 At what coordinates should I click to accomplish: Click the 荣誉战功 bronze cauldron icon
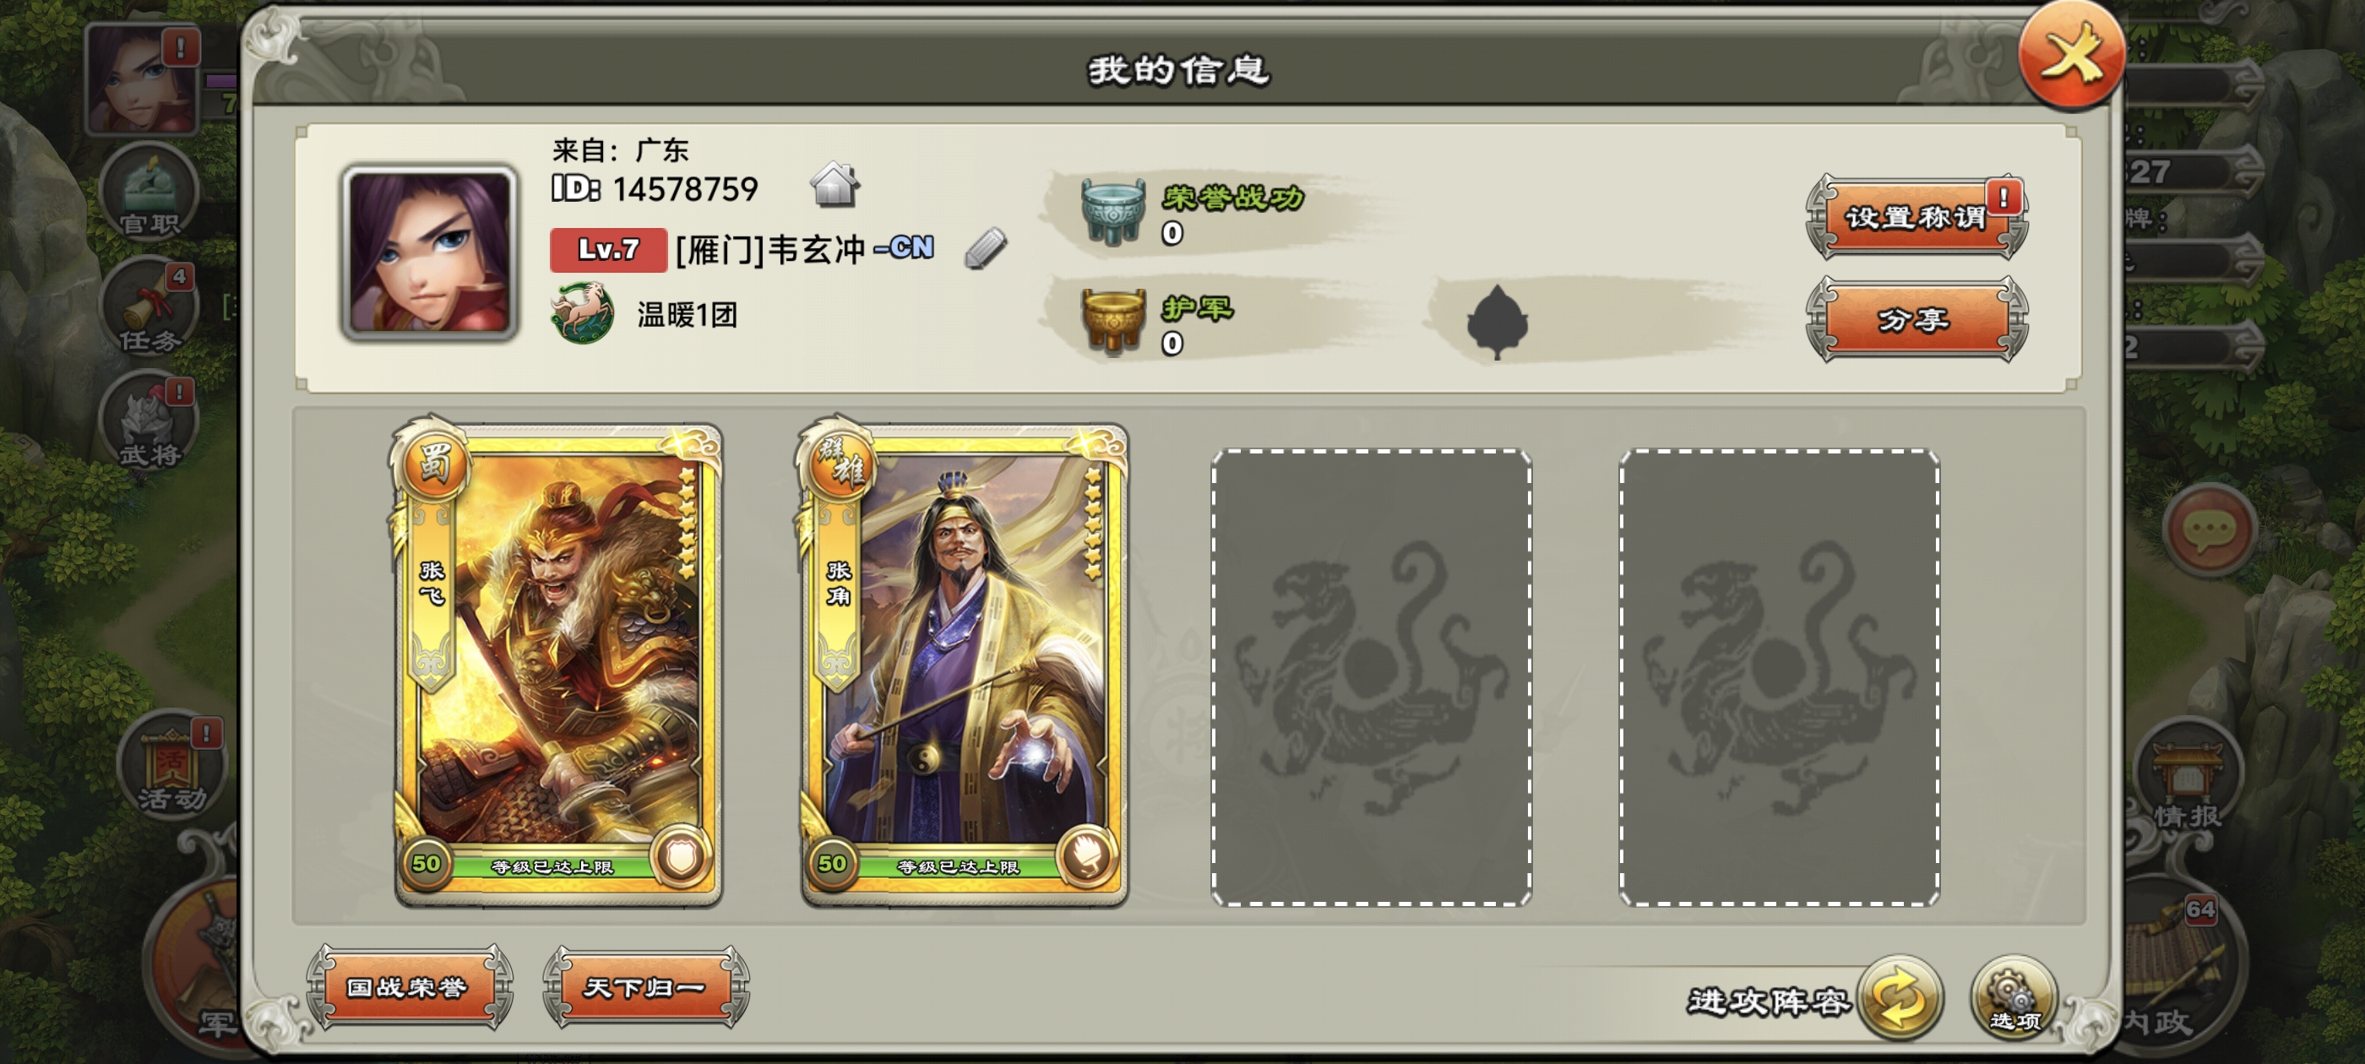tap(1112, 211)
